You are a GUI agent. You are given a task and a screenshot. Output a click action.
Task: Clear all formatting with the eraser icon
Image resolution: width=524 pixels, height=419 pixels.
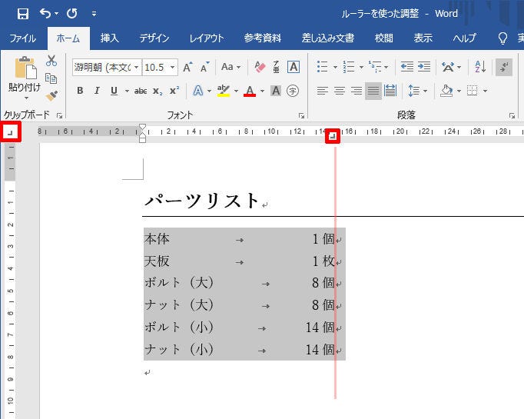click(260, 67)
